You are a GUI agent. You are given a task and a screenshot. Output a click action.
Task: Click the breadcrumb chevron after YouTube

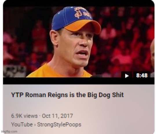click(x=35, y=125)
